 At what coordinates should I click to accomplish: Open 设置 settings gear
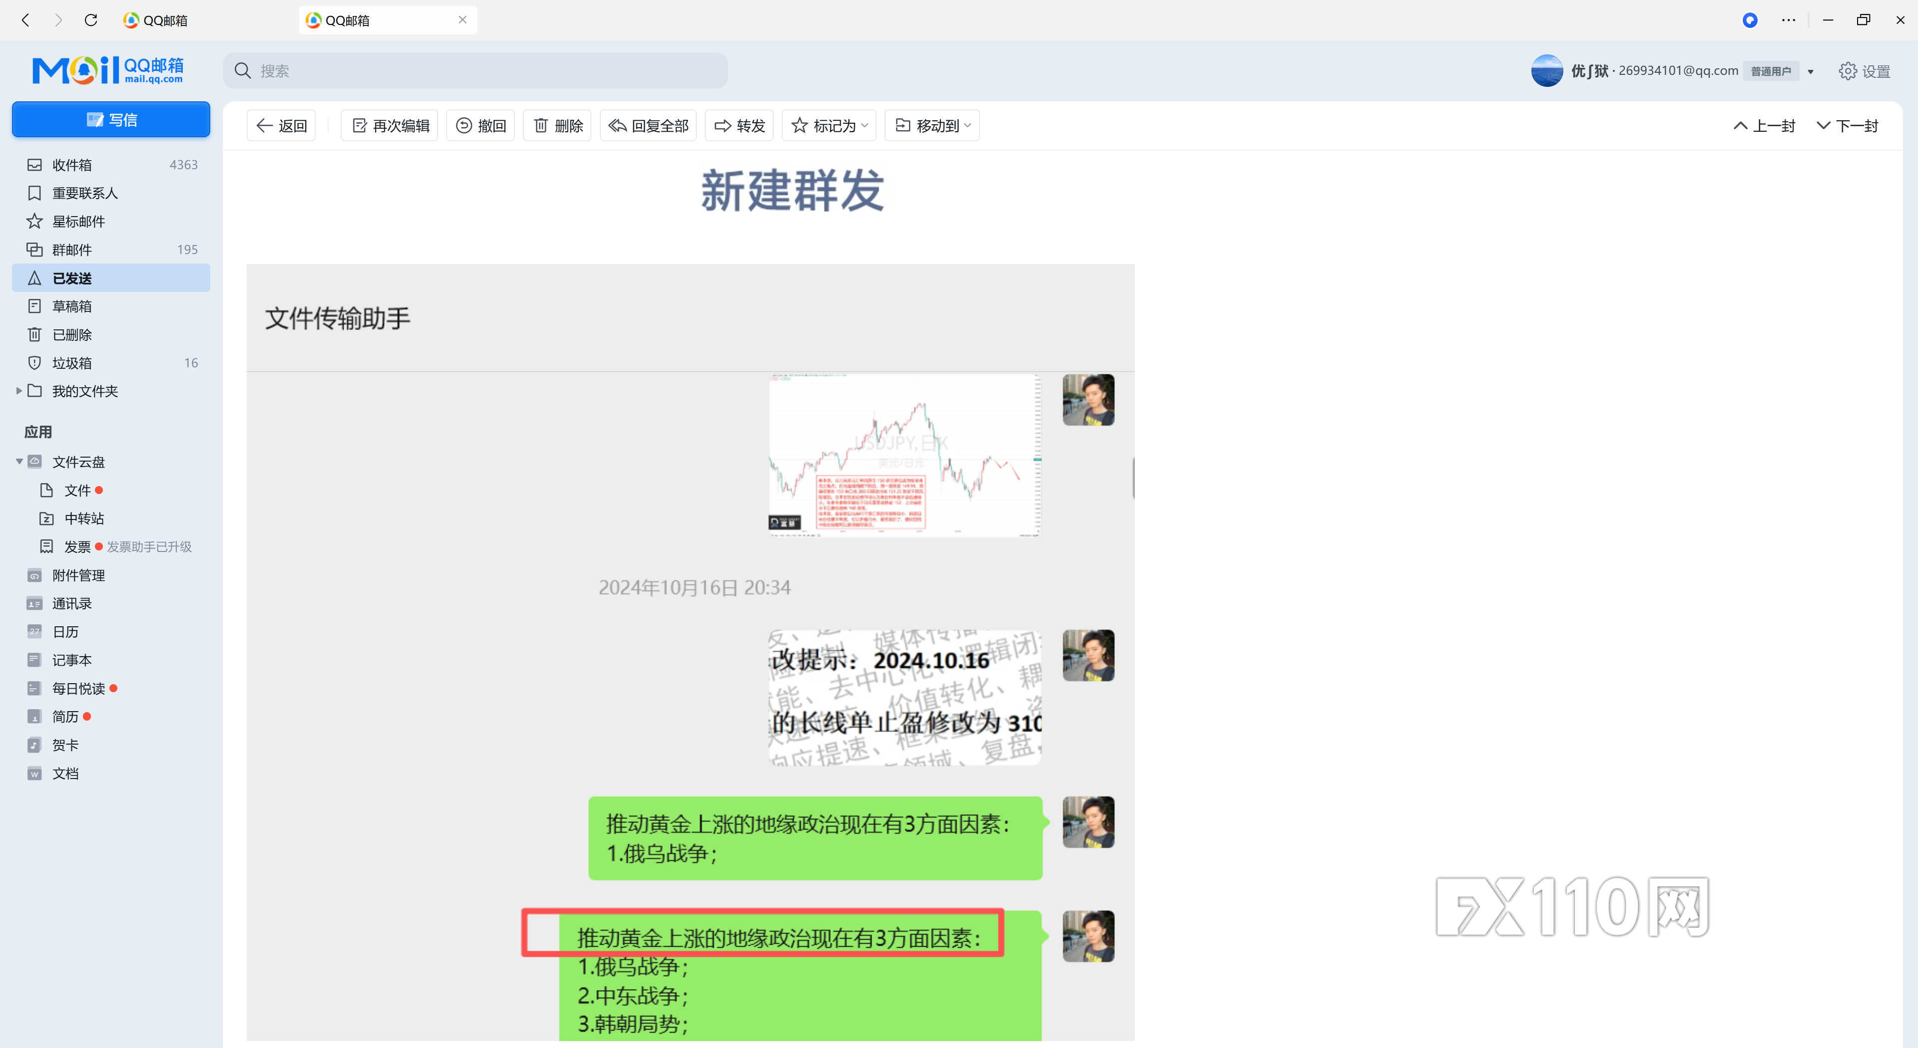point(1865,71)
